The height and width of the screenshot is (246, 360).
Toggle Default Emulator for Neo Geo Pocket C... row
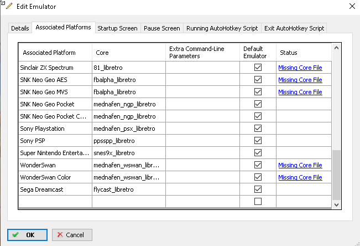click(x=258, y=116)
